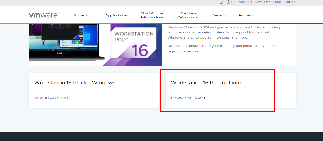Open the Partners menu

246,15
